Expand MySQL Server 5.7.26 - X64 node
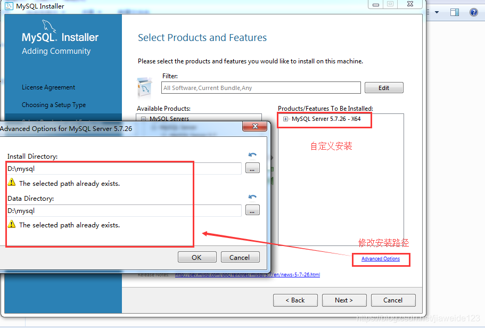 pos(285,119)
